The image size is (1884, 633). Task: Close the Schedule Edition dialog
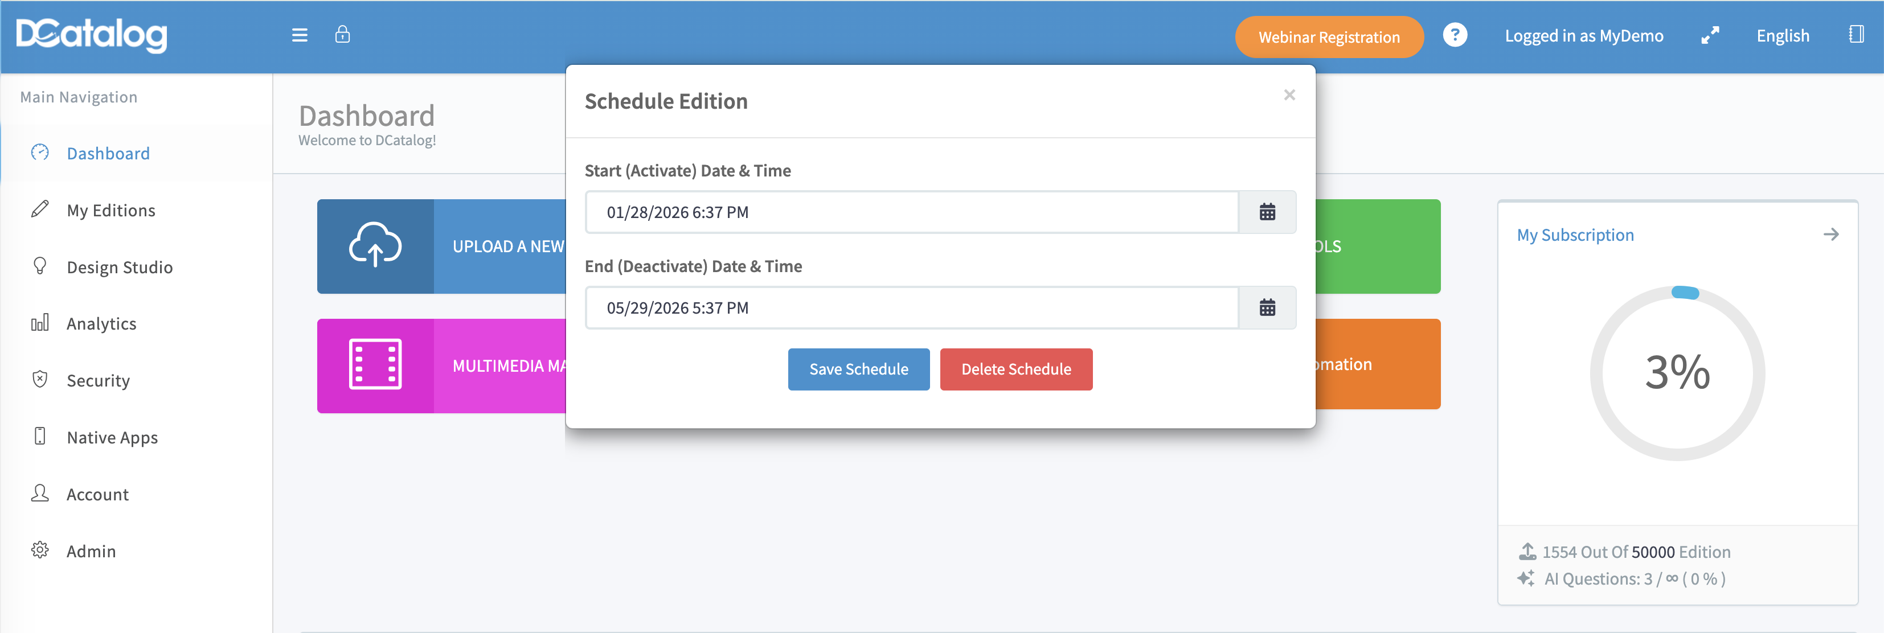tap(1289, 95)
